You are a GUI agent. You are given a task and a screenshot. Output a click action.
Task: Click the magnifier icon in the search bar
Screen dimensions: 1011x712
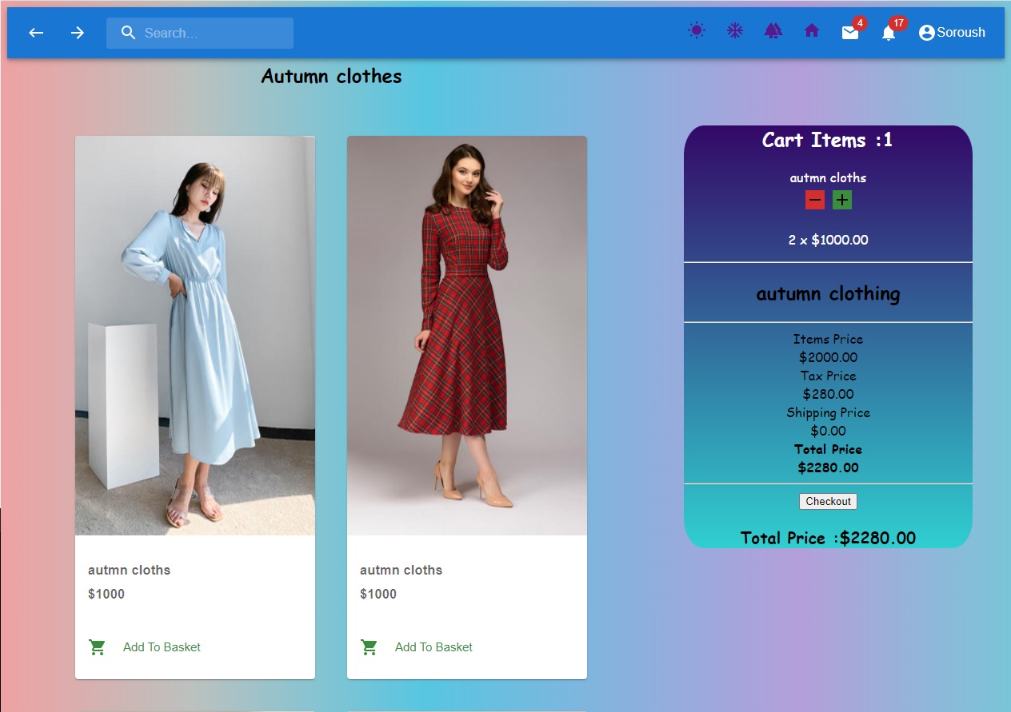coord(128,33)
